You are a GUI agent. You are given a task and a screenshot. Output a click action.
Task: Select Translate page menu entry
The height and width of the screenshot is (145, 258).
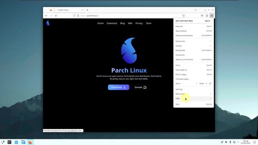[193, 79]
